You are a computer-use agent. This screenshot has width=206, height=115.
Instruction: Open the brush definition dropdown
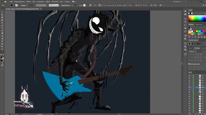[60, 5]
